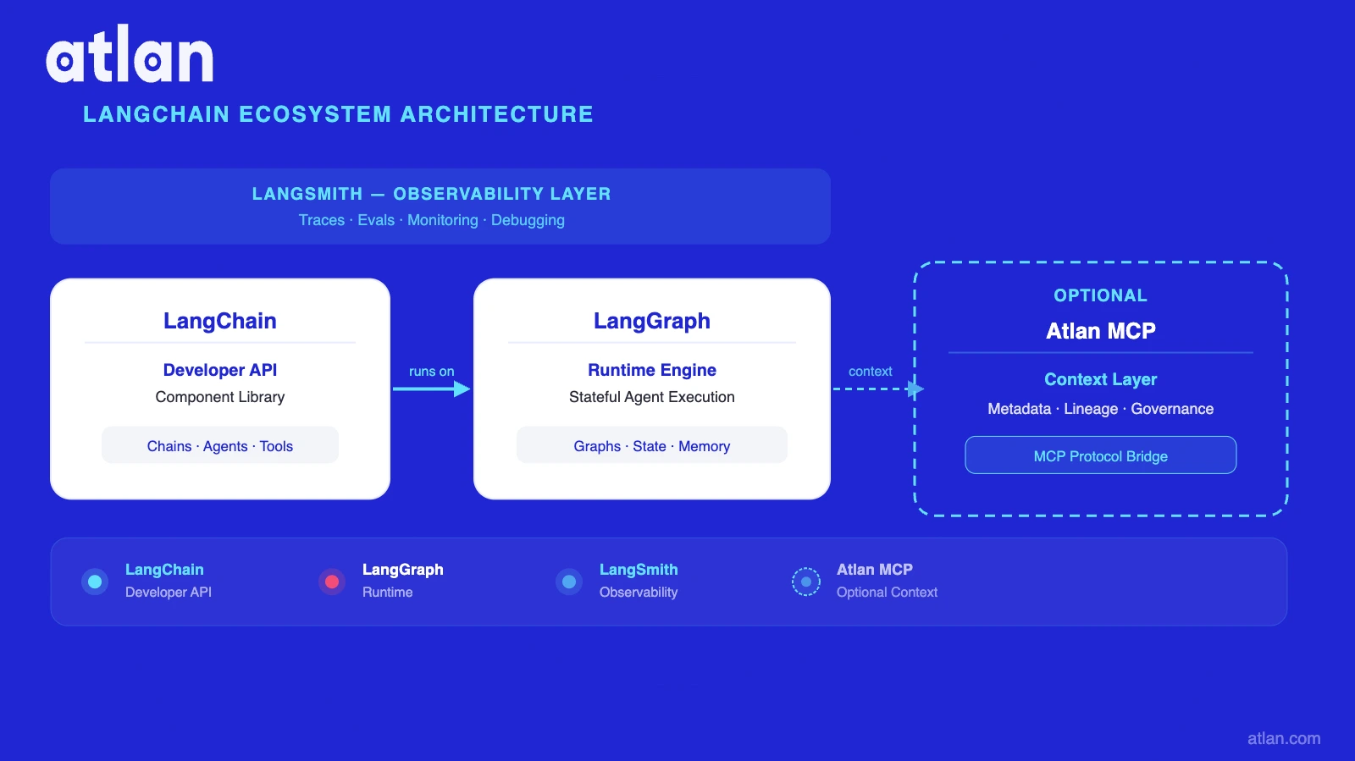Image resolution: width=1355 pixels, height=761 pixels.
Task: Click the 'Atlan MCP' heading in dashed box
Action: coord(1101,331)
